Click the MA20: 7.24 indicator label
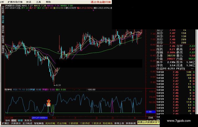 pyautogui.click(x=53, y=5)
